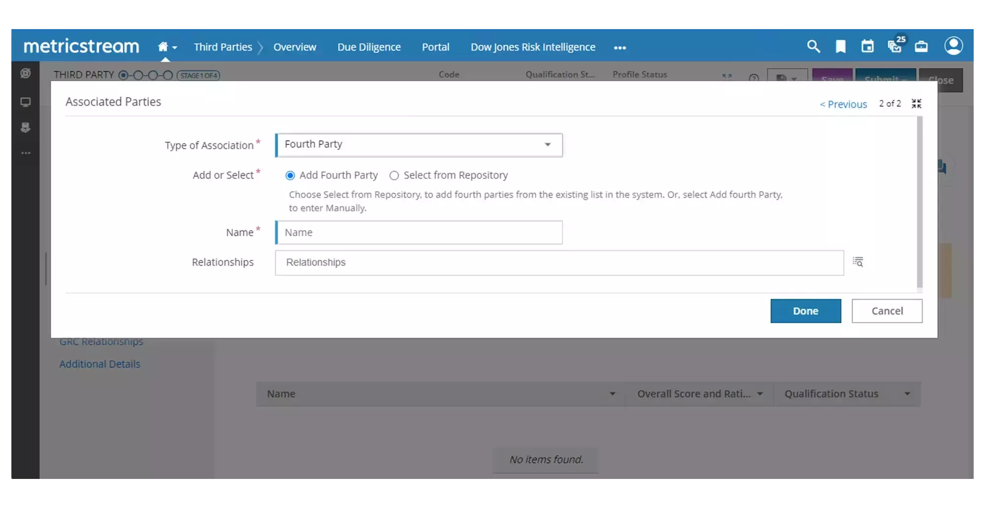Click inside the Name input field
This screenshot has width=985, height=508.
[x=419, y=232]
